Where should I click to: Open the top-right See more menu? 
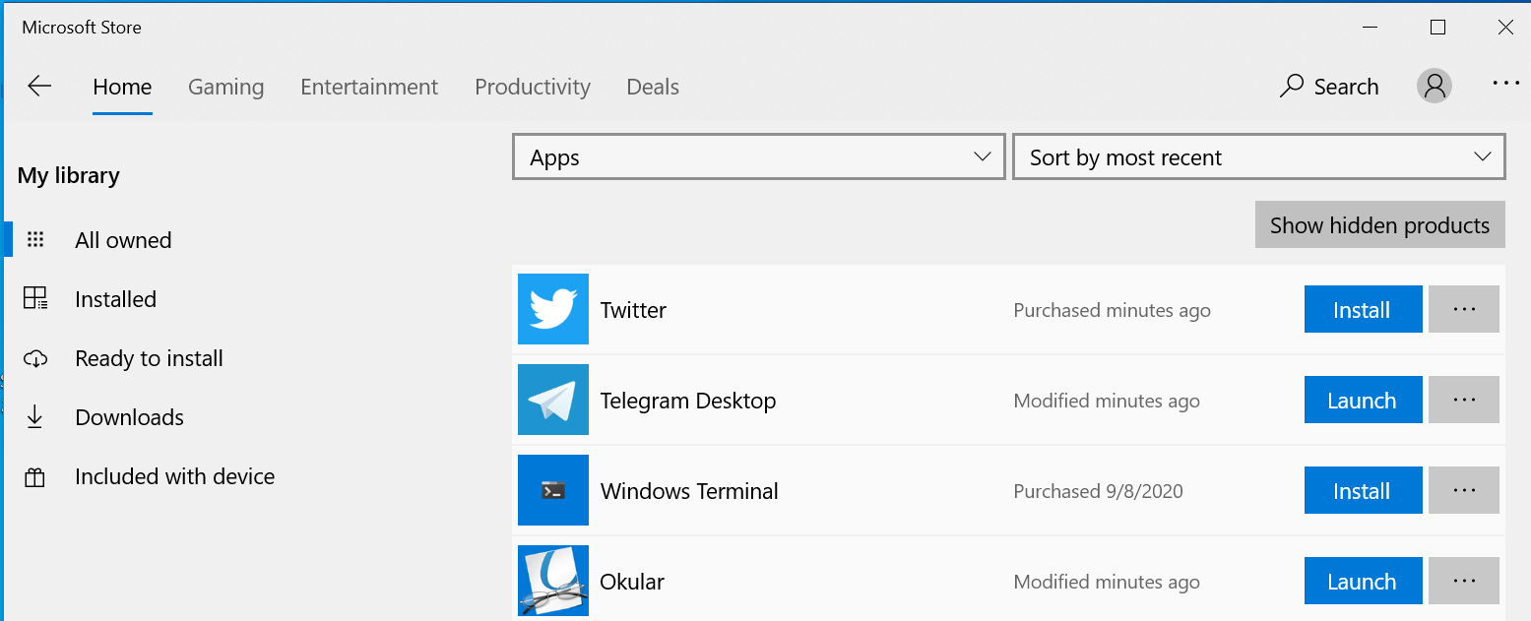click(x=1505, y=85)
